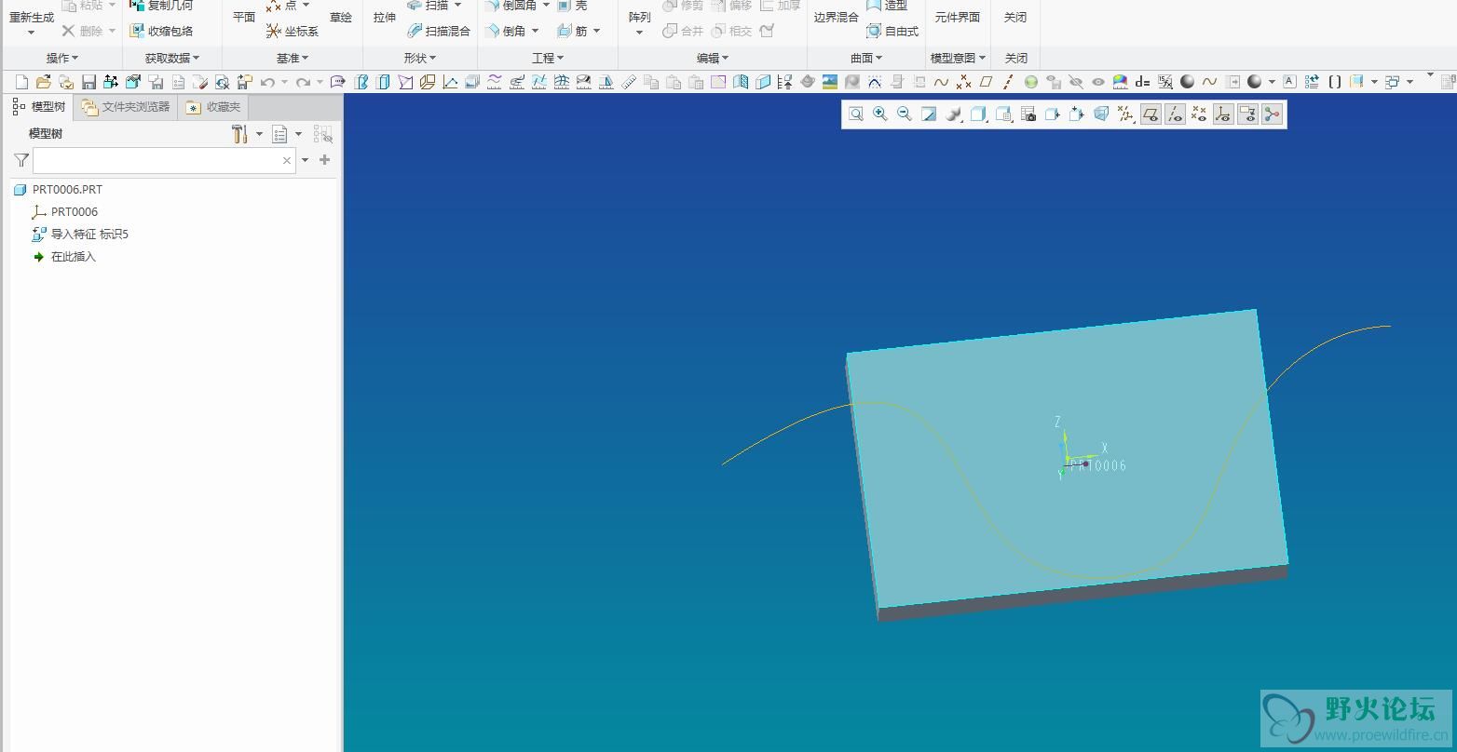The width and height of the screenshot is (1457, 752).
Task: Select the 在此插入 marker in model tree
Action: (x=64, y=256)
